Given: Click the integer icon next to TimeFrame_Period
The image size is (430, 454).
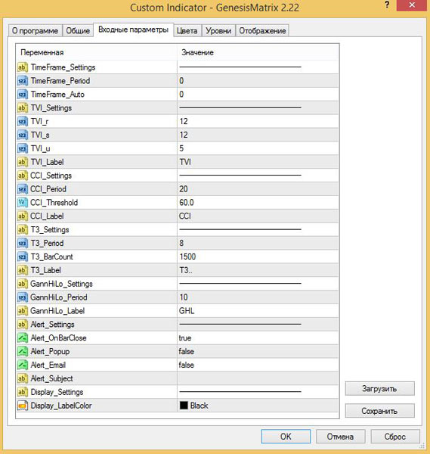Looking at the screenshot, I should pyautogui.click(x=22, y=81).
